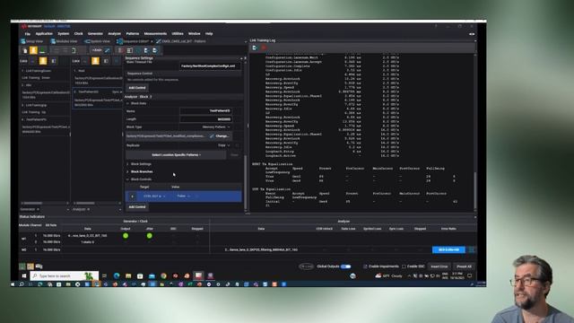This screenshot has width=574, height=323.
Task: Click the Link Training Log save icon
Action: tap(255, 48)
